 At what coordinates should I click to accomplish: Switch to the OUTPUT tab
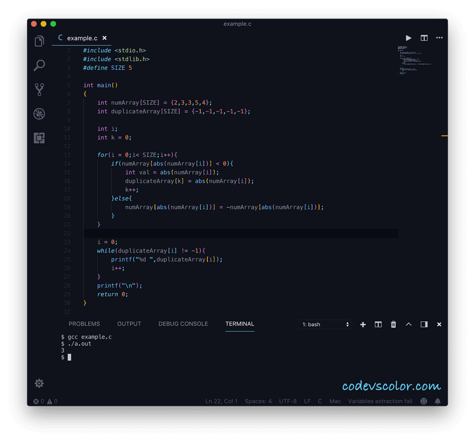coord(129,324)
